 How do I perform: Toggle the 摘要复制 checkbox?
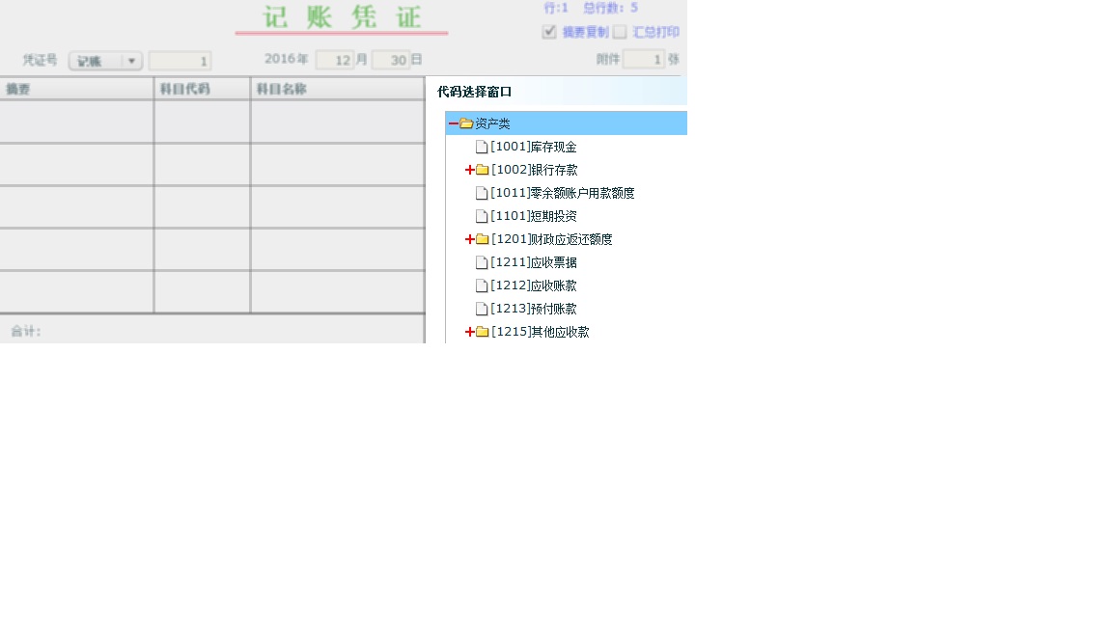coord(549,32)
